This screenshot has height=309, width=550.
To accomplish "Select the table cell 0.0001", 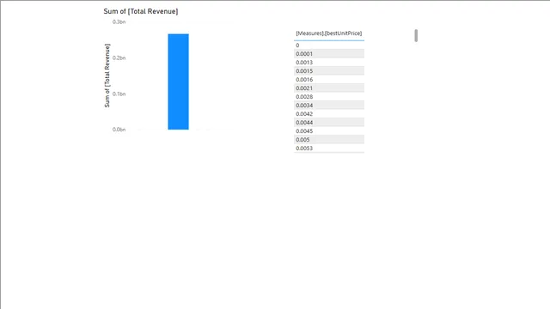I will click(329, 53).
